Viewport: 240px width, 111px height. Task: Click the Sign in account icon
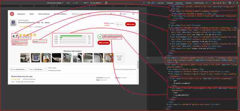click(x=121, y=14)
